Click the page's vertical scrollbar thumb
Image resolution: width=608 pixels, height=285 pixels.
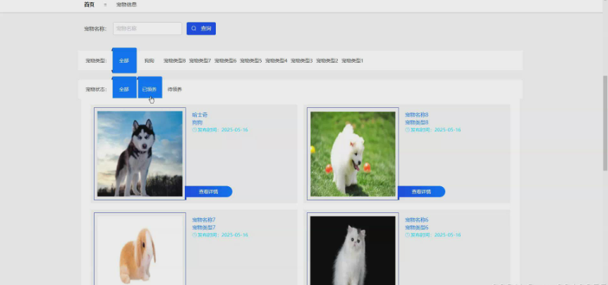605,123
